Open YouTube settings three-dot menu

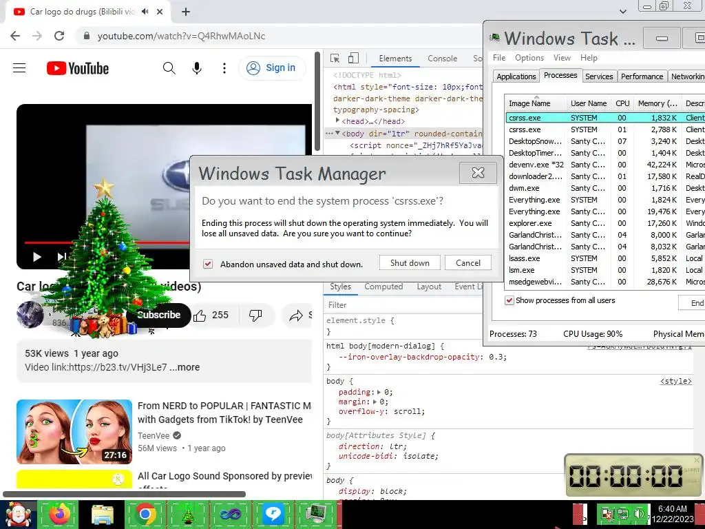tap(224, 68)
